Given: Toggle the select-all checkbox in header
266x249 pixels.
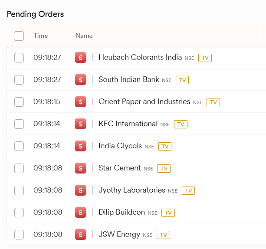Looking at the screenshot, I should [x=19, y=36].
